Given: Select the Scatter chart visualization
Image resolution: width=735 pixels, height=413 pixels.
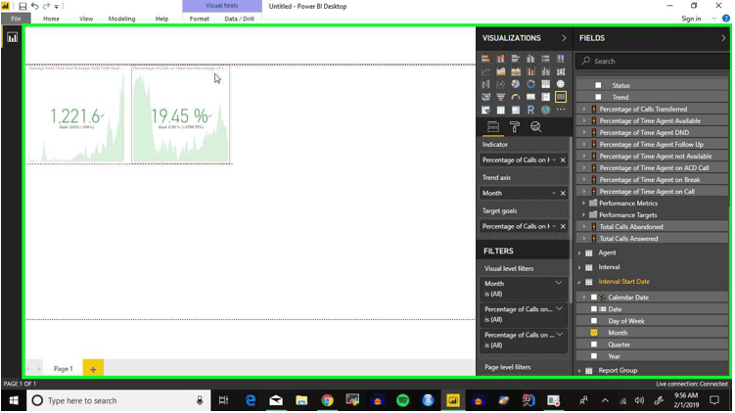Looking at the screenshot, I should 501,84.
